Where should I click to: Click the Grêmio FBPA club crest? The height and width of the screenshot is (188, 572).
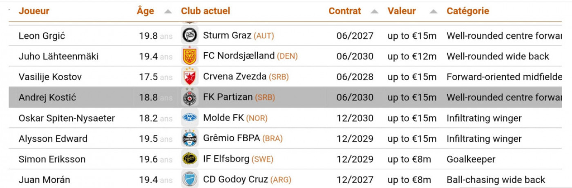pyautogui.click(x=190, y=139)
